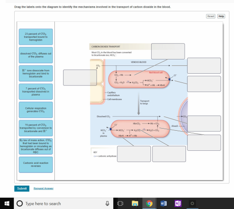The image size is (234, 209).
Task: Click the Windows Start icon
Action: click(7, 204)
